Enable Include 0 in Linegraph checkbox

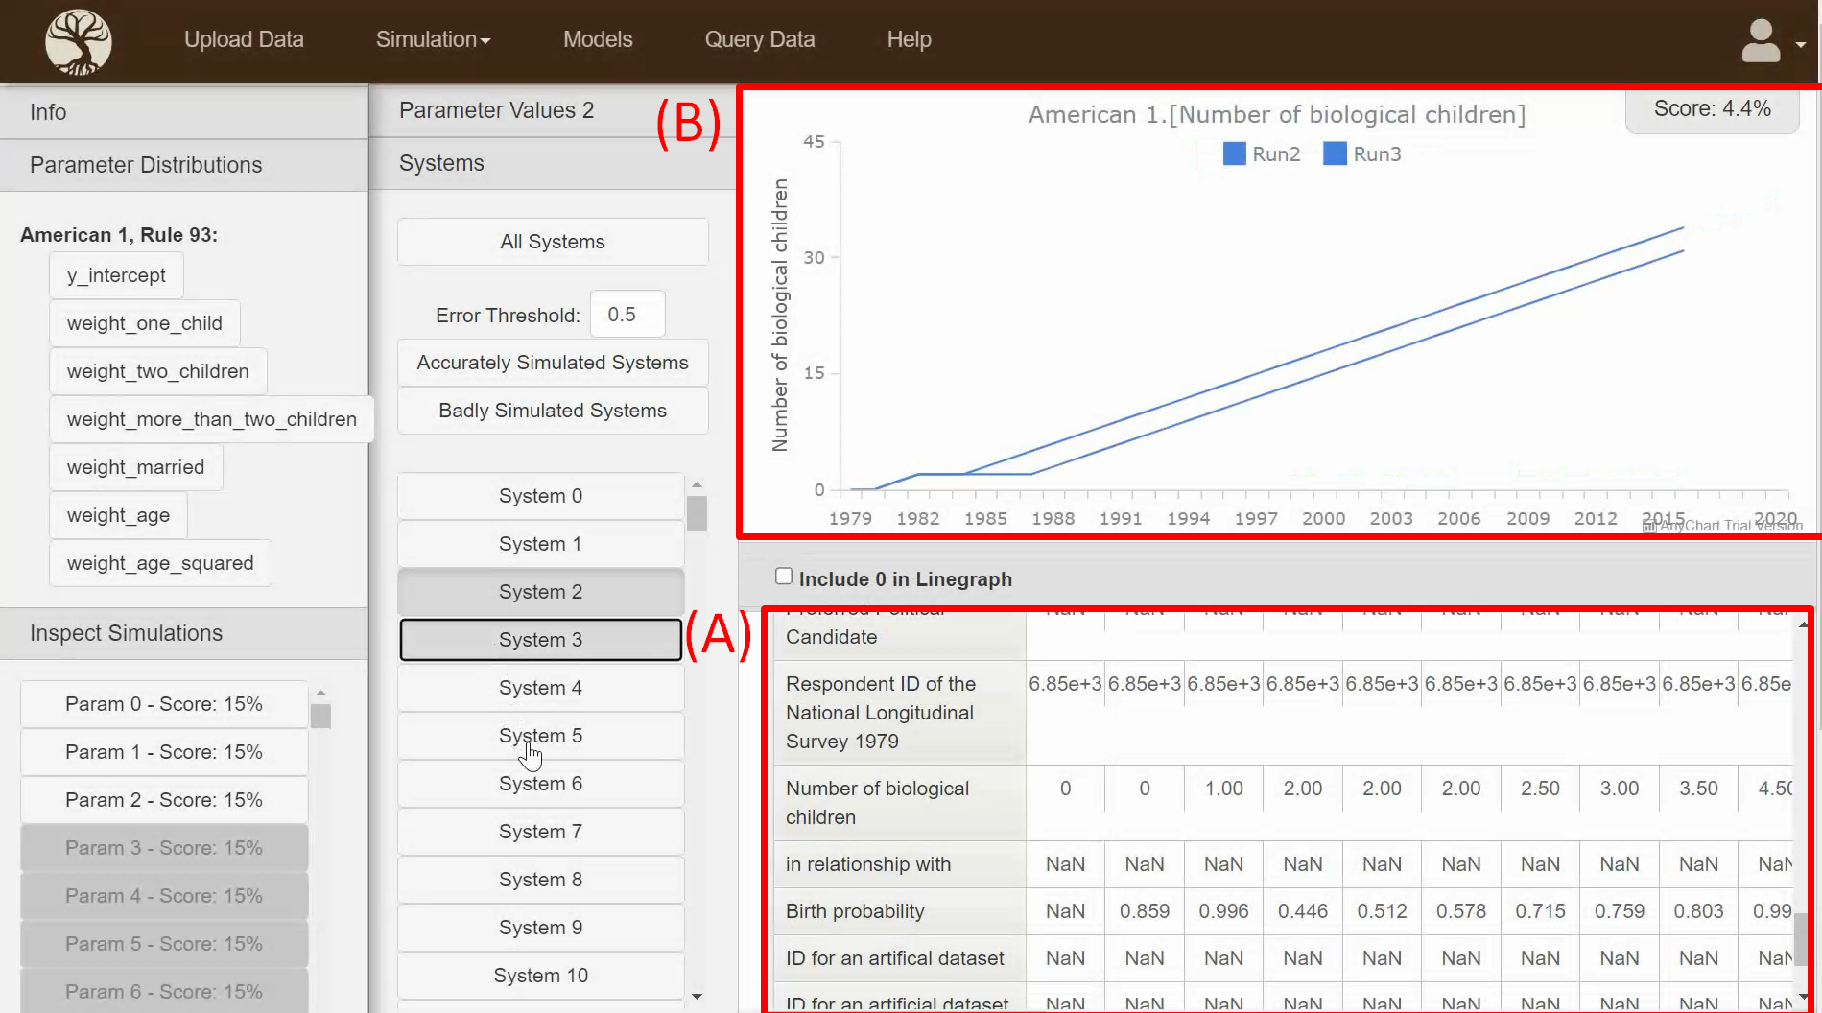(x=784, y=577)
